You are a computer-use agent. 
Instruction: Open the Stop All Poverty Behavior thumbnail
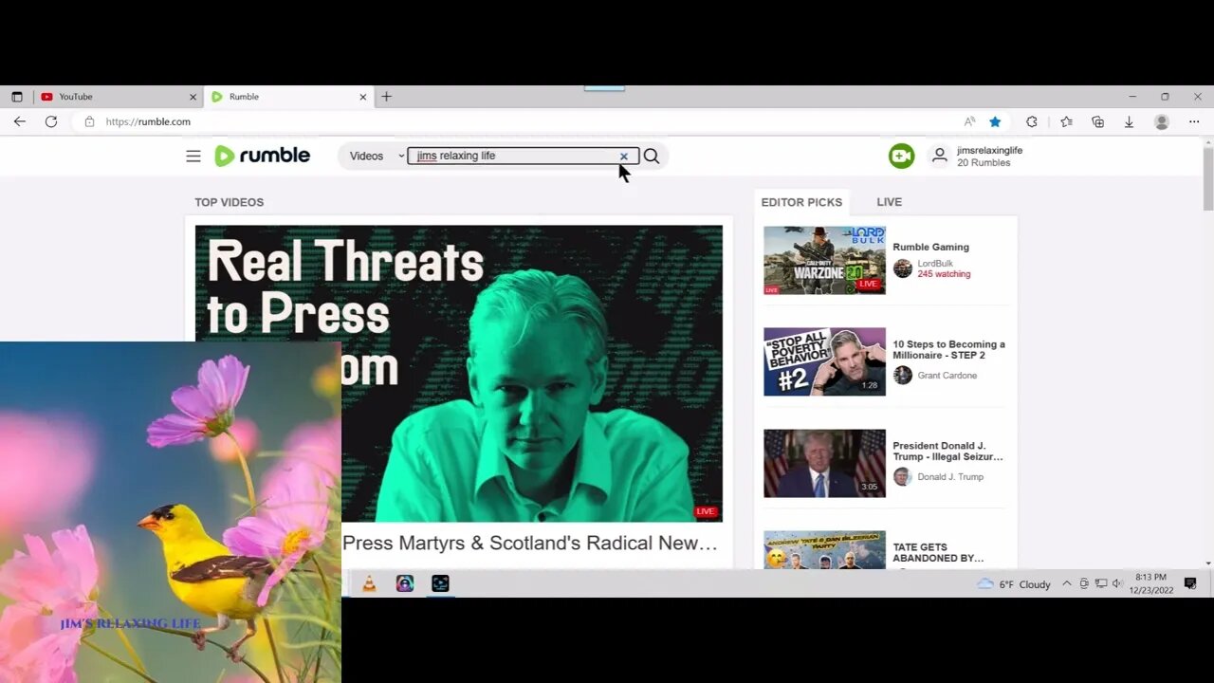pos(824,361)
